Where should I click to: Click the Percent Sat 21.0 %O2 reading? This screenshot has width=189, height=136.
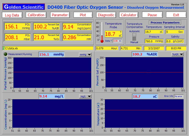(47, 37)
